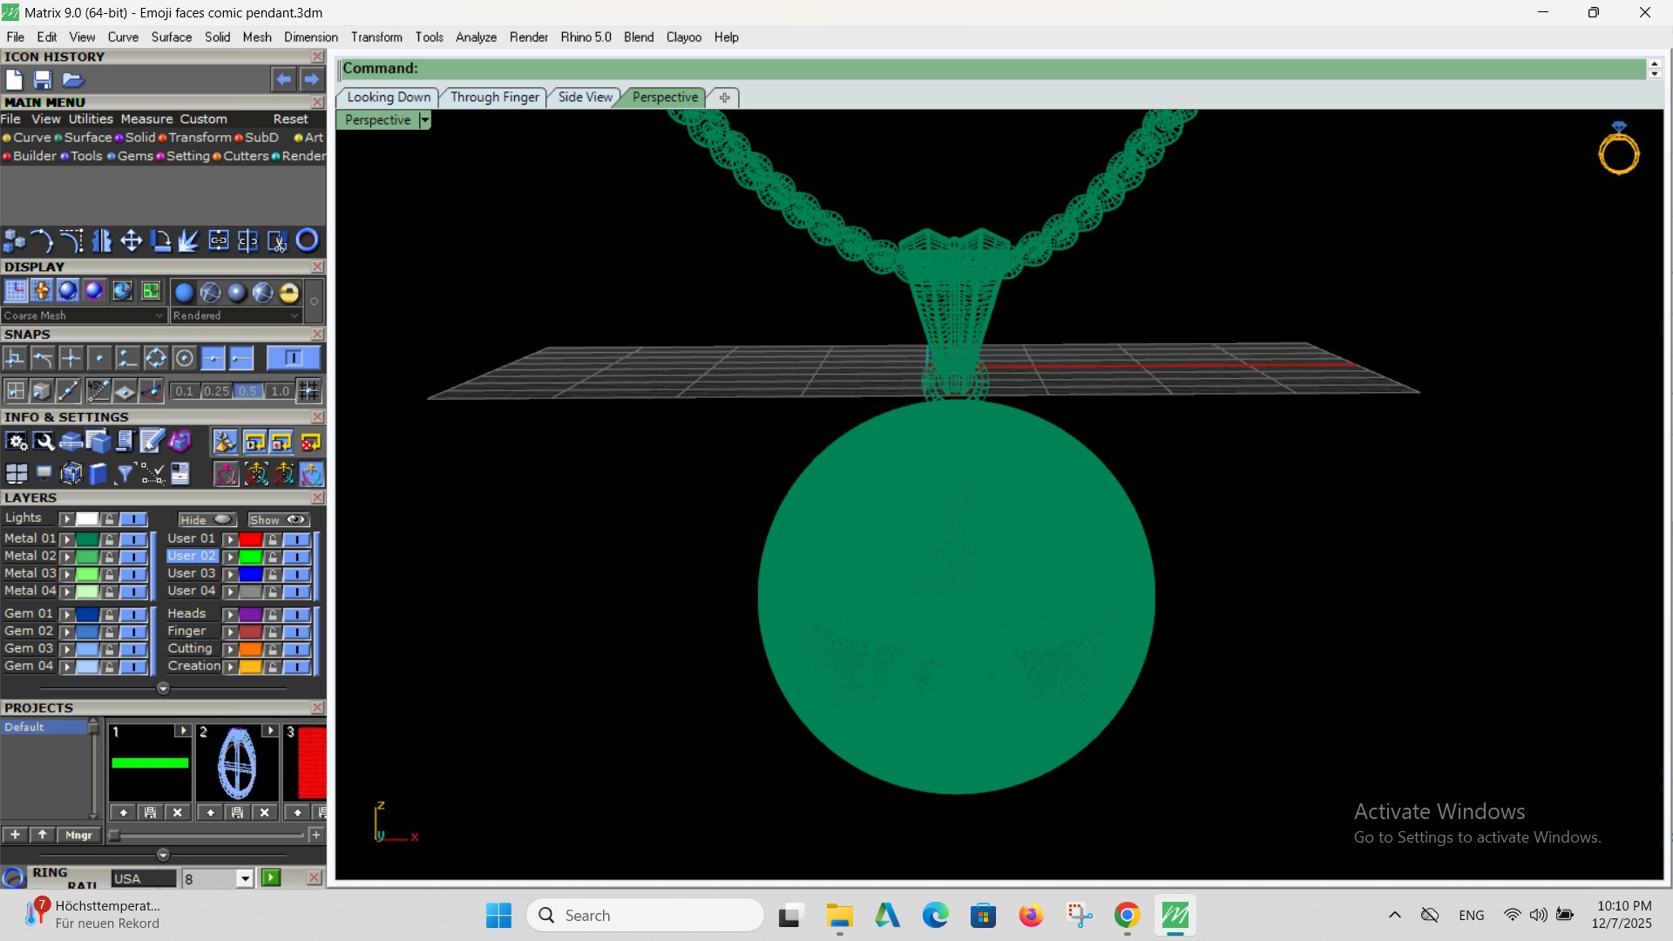Select the Move crossed-arrows tool icon
Screen dimensions: 1673x941
point(132,240)
